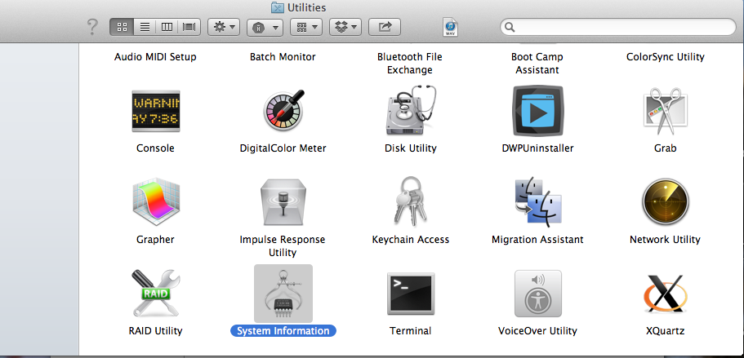Switch to list view mode
The image size is (744, 358).
click(145, 27)
